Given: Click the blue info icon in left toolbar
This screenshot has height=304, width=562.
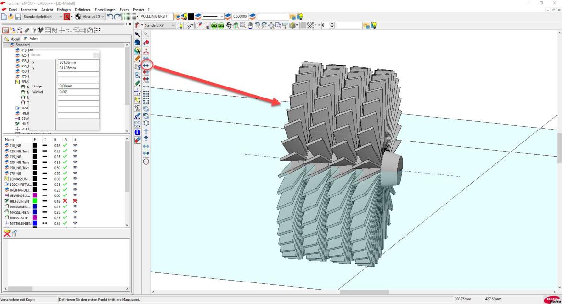Looking at the screenshot, I should (x=137, y=132).
